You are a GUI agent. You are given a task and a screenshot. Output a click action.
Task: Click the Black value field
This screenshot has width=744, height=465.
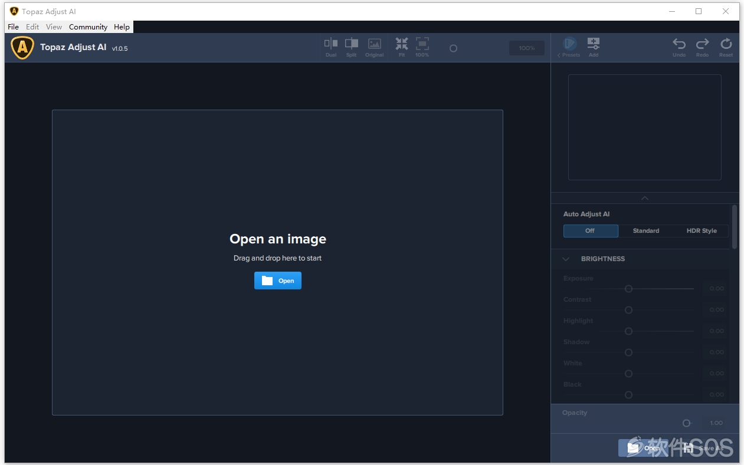coord(715,395)
